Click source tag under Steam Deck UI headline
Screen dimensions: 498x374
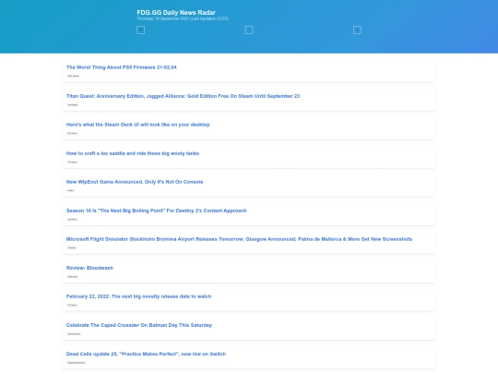(73, 133)
